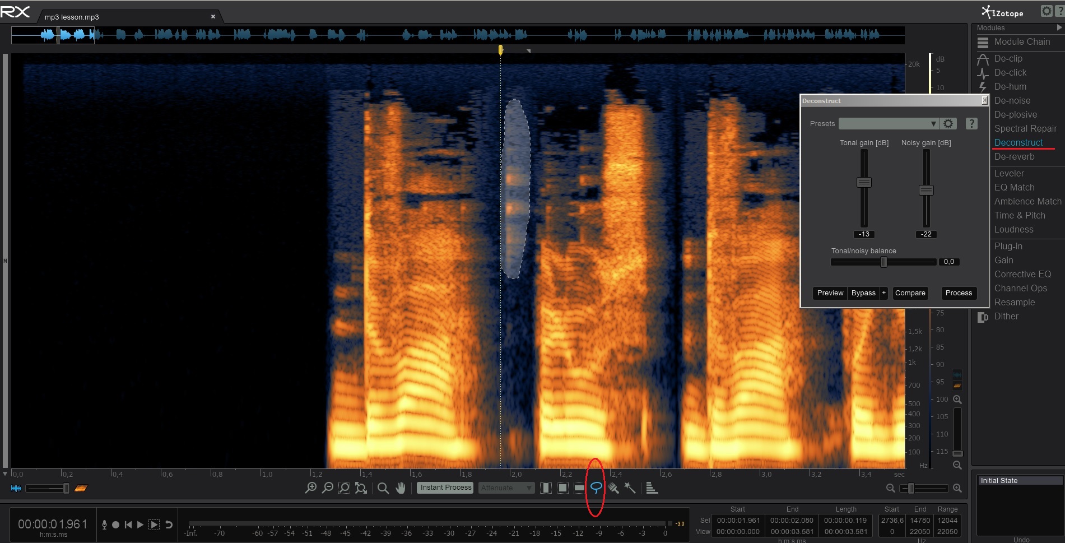Close the mp3 lesson.mp3 tab
The width and height of the screenshot is (1065, 543).
[x=213, y=17]
